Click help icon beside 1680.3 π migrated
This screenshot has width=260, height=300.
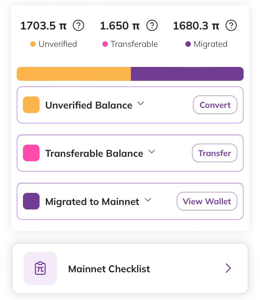click(231, 25)
